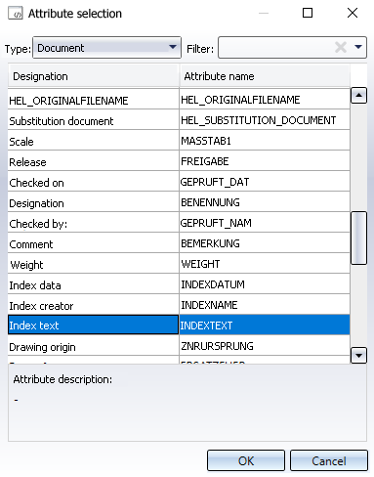374x477 pixels.
Task: Confirm selection with OK button
Action: tap(246, 460)
